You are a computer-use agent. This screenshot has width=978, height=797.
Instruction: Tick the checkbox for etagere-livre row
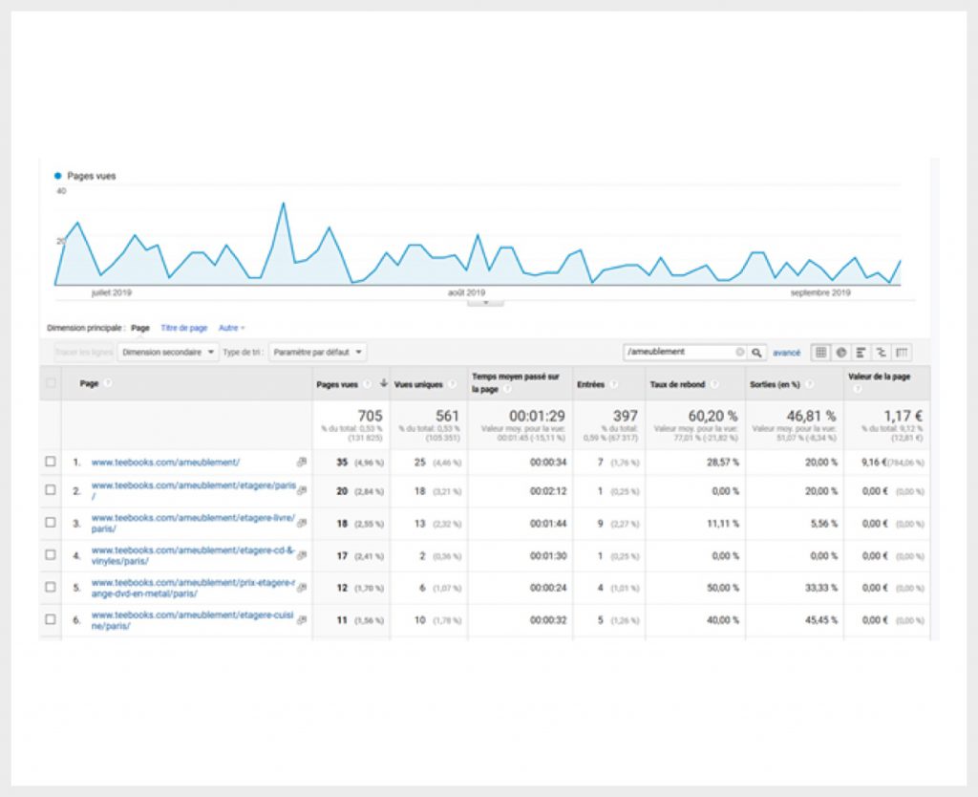click(x=51, y=524)
